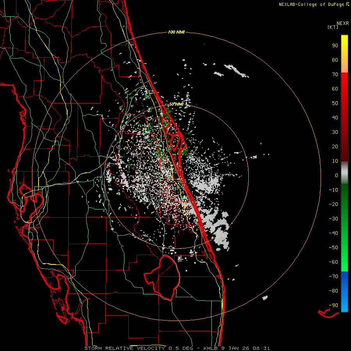
Task: Click the positive 40 knot scale label
Action: [x=335, y=117]
